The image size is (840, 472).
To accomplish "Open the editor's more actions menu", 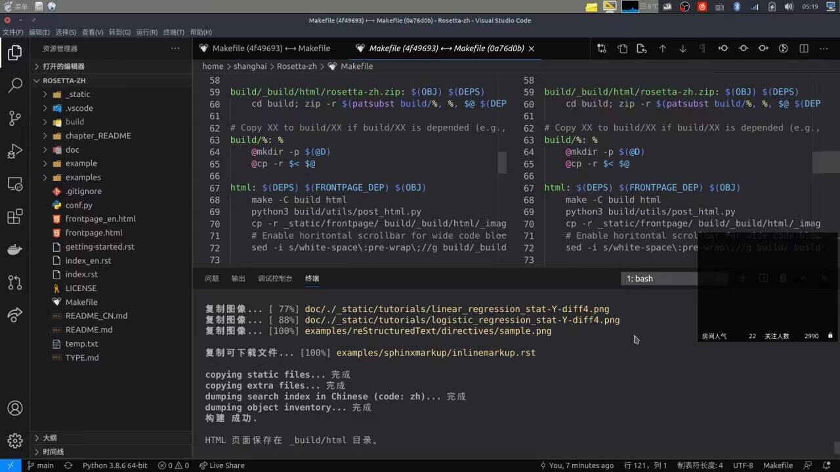I will pyautogui.click(x=824, y=49).
